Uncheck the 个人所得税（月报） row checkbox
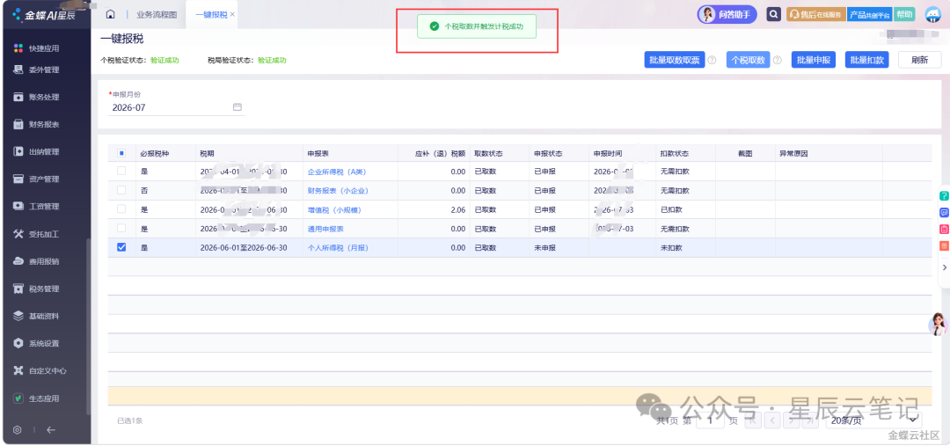 (121, 247)
